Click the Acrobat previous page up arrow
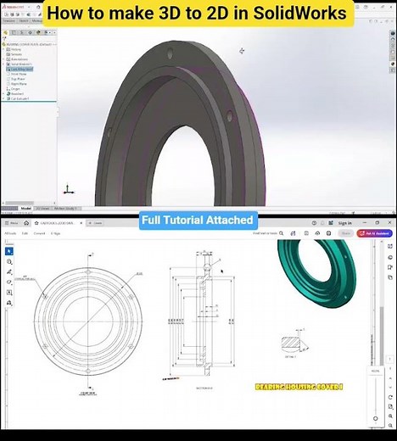This screenshot has height=441, width=397. (x=390, y=378)
